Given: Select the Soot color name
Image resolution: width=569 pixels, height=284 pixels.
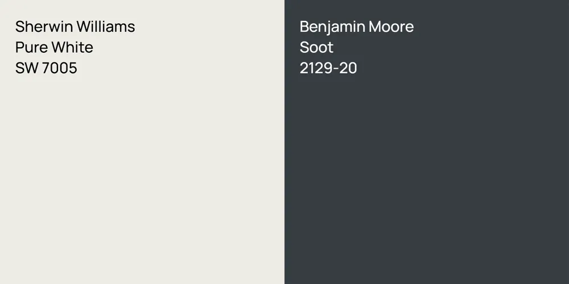Looking at the screenshot, I should pos(316,47).
